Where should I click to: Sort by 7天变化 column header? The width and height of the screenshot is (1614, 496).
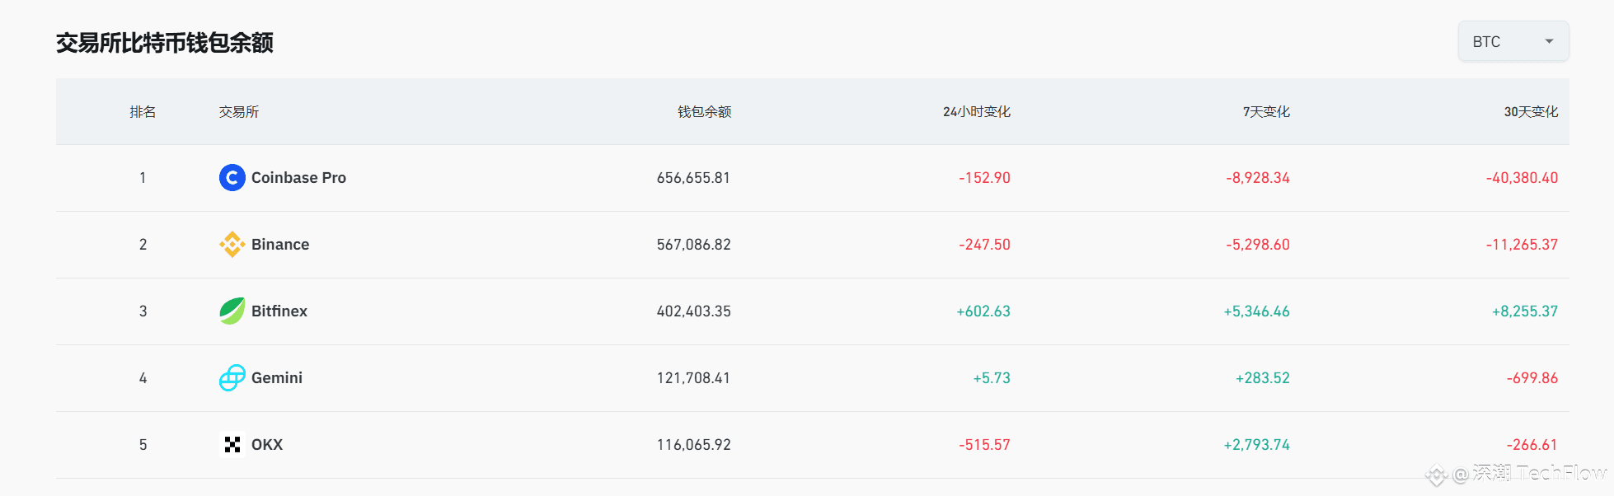(1266, 112)
